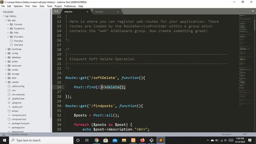The image size is (256, 144).
Task: Open the .env file
Action: click(14, 90)
